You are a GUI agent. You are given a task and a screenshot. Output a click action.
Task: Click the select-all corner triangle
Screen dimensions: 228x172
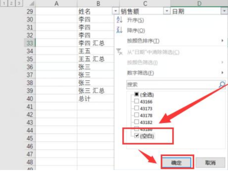32,3
